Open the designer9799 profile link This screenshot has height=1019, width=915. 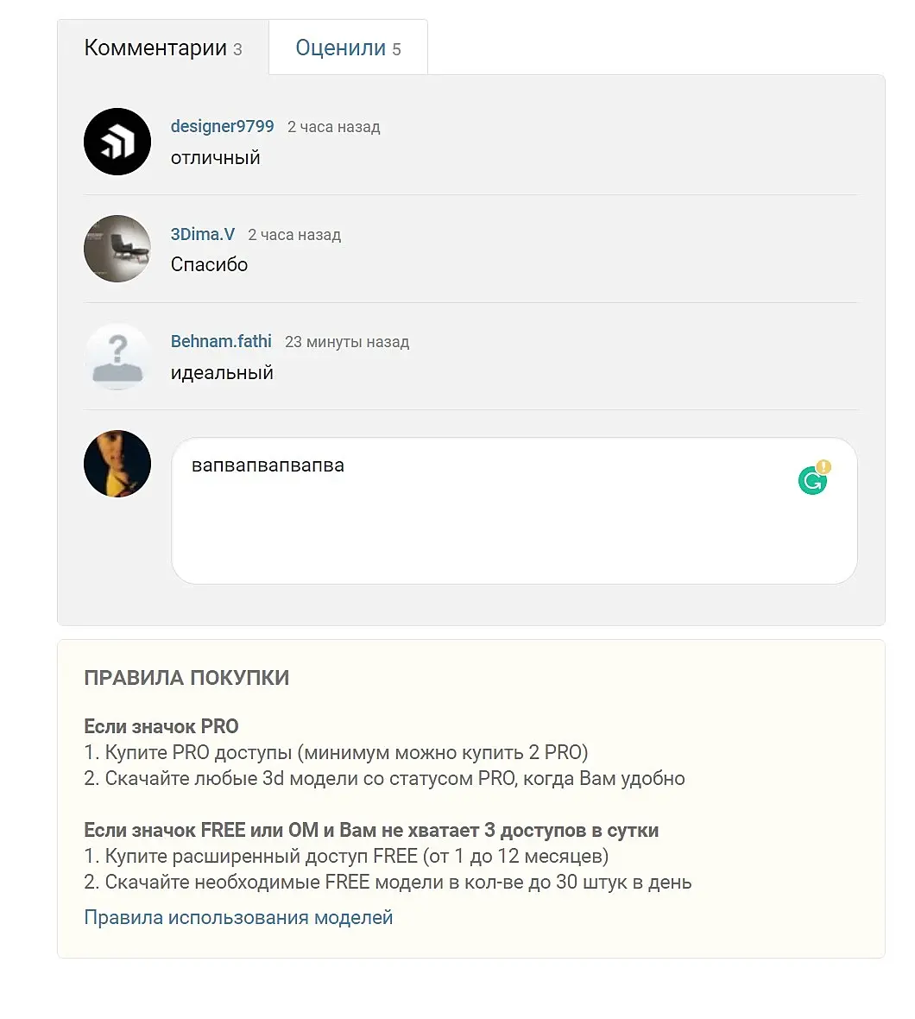(x=222, y=126)
